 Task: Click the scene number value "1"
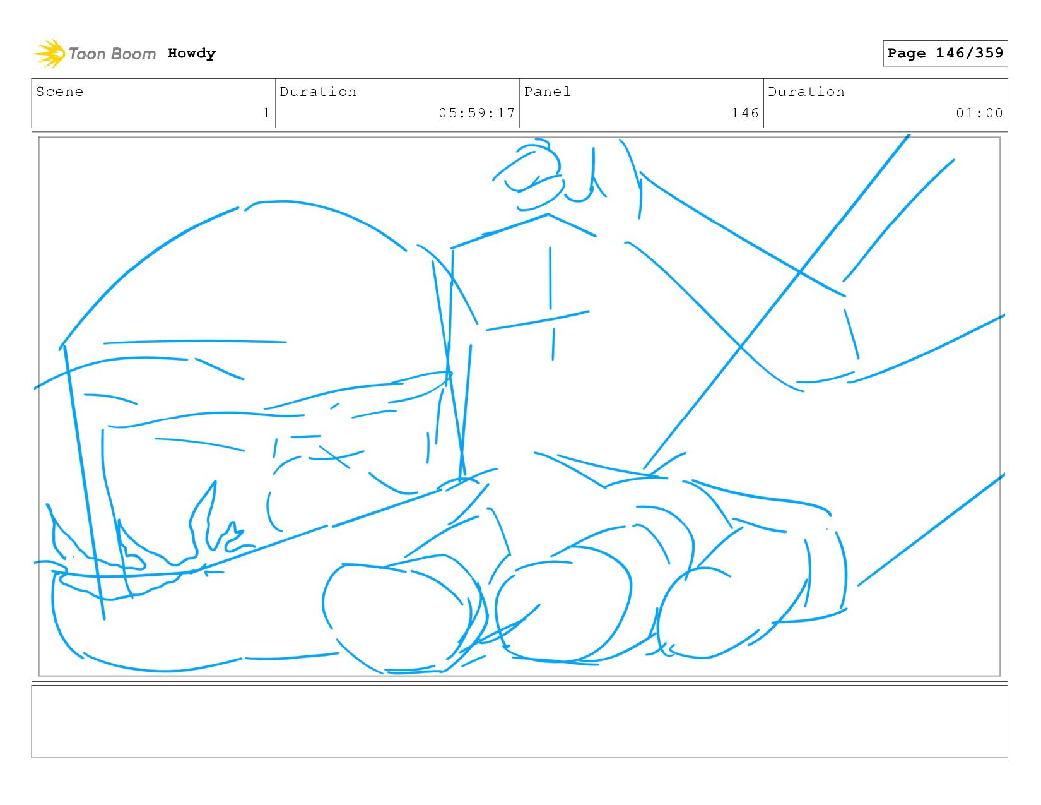(x=266, y=113)
